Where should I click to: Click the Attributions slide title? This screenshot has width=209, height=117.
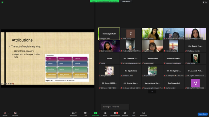[x=22, y=40]
